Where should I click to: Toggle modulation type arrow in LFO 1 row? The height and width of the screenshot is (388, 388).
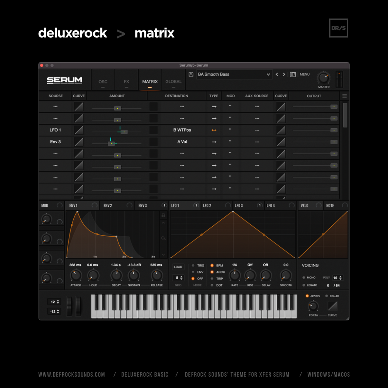[x=214, y=130]
